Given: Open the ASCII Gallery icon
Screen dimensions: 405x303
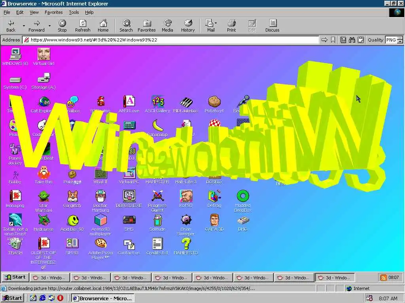Looking at the screenshot, I should 157,104.
